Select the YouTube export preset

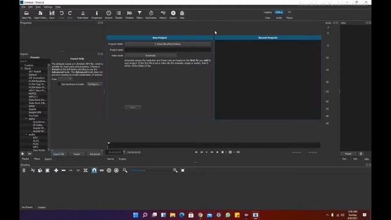(x=34, y=116)
